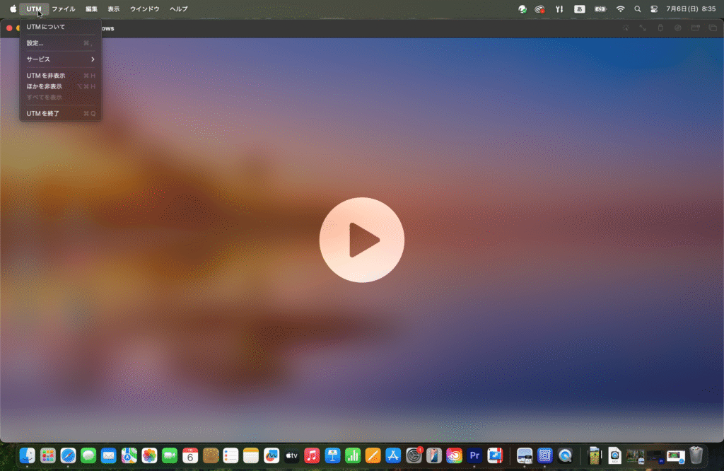Open Control Center from menu bar
The height and width of the screenshot is (471, 724).
(x=654, y=9)
